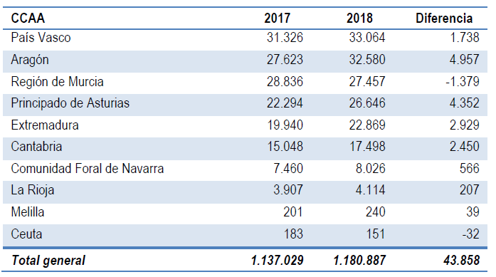Click the total 2017 value 1.137.029
Viewport: 496px width, 277px height.
click(277, 261)
